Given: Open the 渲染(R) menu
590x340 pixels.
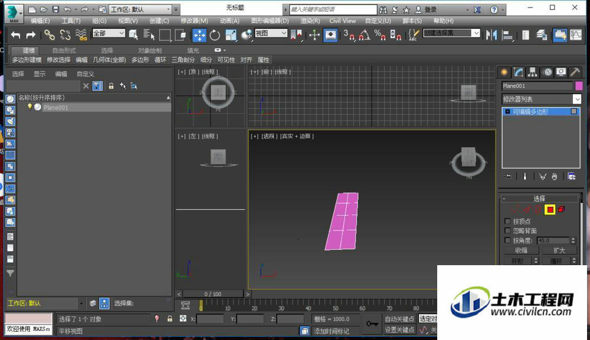Looking at the screenshot, I should click(x=310, y=21).
